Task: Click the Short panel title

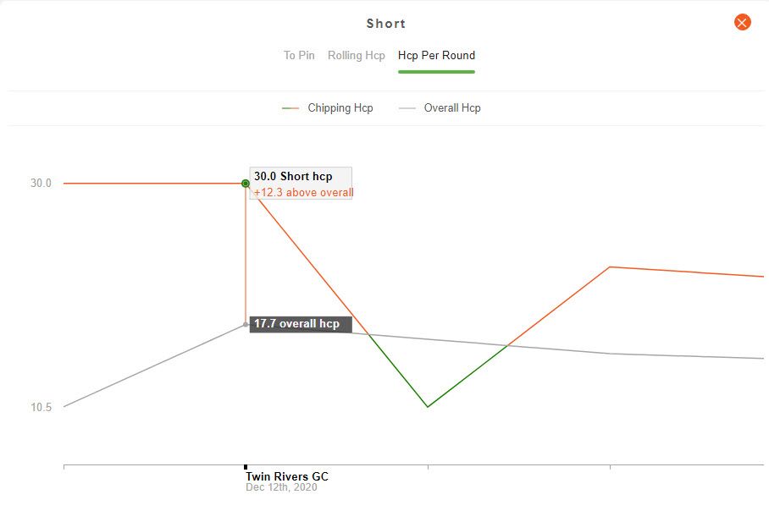Action: (x=386, y=24)
